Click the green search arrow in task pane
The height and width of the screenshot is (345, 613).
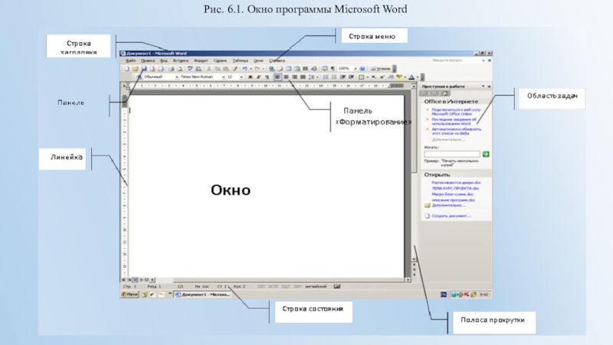(x=486, y=154)
